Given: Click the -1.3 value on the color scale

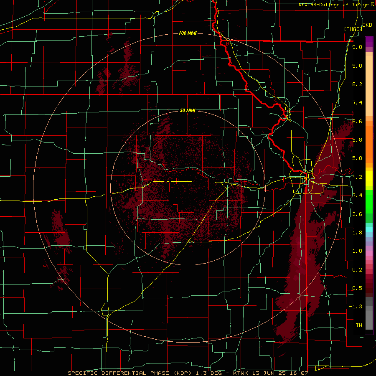Looking at the screenshot, I should tap(356, 307).
